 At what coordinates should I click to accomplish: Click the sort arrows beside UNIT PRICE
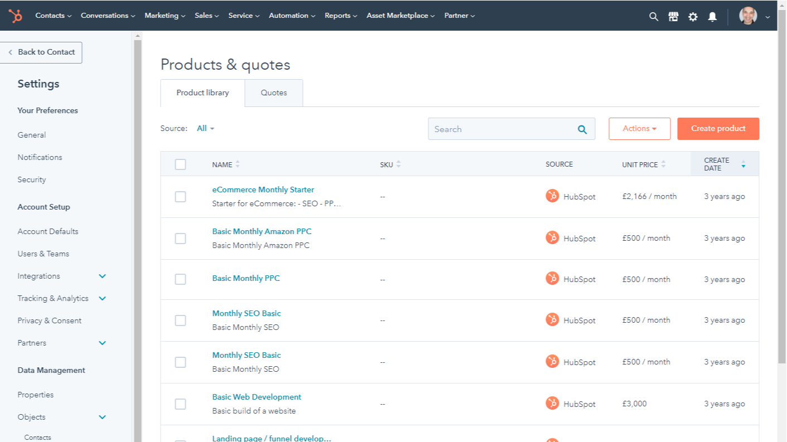663,164
